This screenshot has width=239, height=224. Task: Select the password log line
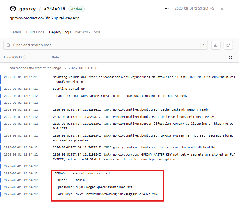tap(119, 187)
